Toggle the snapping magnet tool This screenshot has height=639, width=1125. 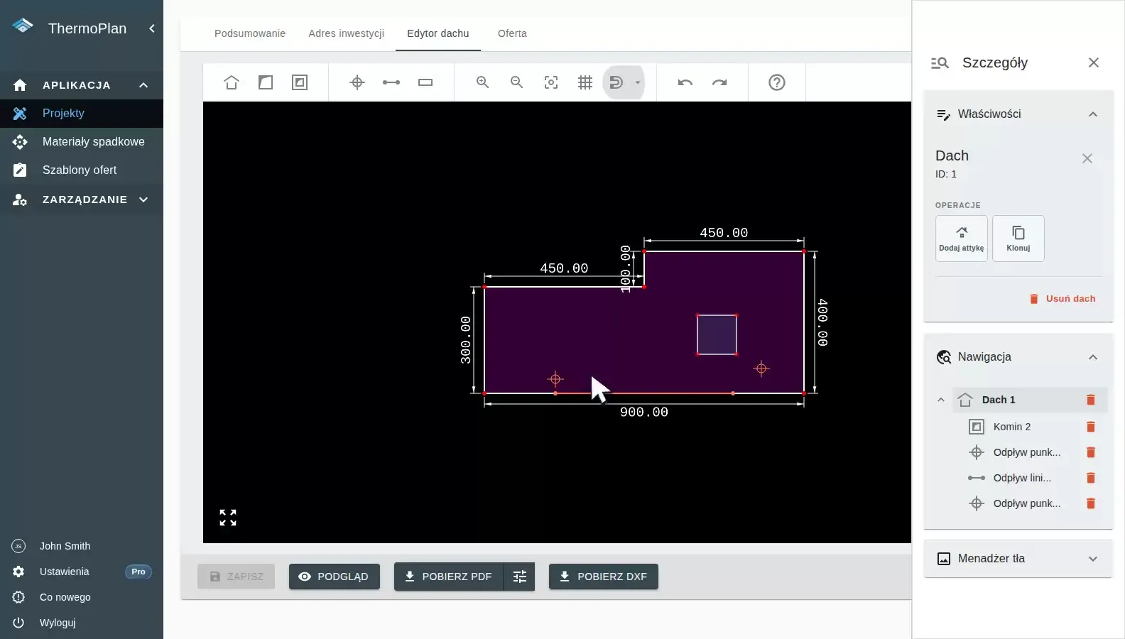[x=616, y=82]
